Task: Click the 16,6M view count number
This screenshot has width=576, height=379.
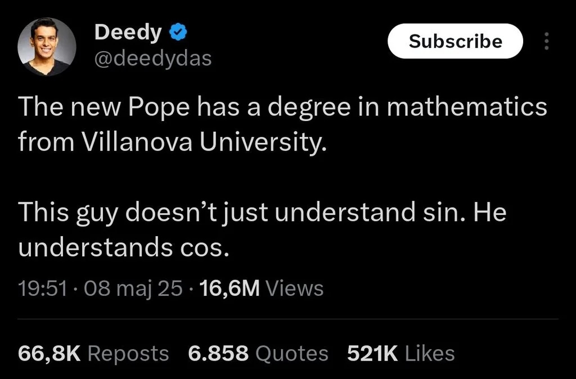Action: (229, 288)
